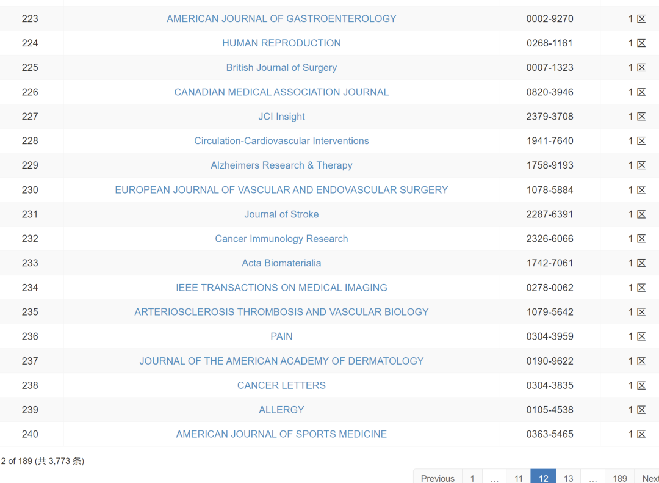Select ISSN 1941-7640 cell

[550, 140]
